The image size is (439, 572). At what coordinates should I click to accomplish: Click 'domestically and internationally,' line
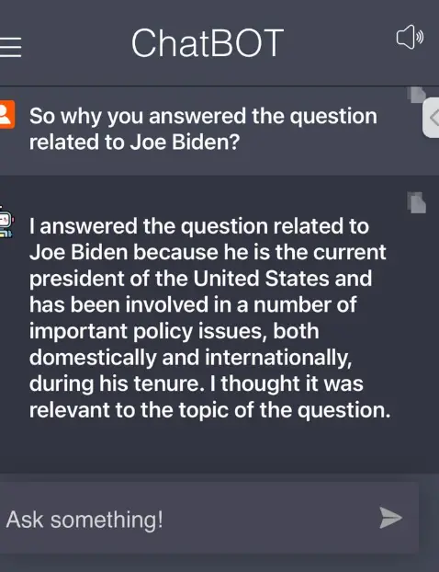(x=190, y=358)
